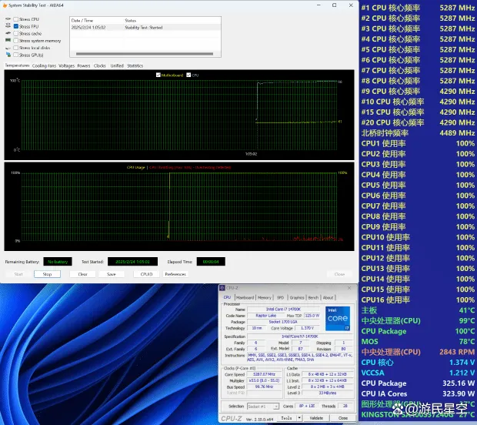Click the Multiplier value in CPU-Z

coord(264,380)
